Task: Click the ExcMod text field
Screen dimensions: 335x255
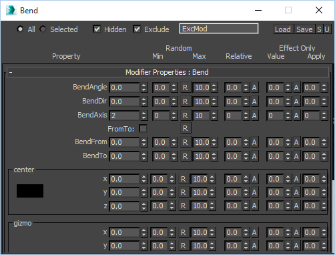Action: (219, 29)
